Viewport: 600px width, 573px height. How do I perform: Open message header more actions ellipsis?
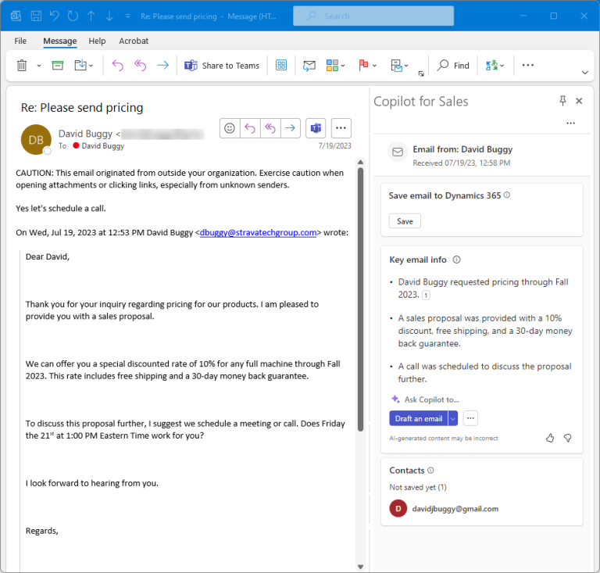click(x=341, y=128)
